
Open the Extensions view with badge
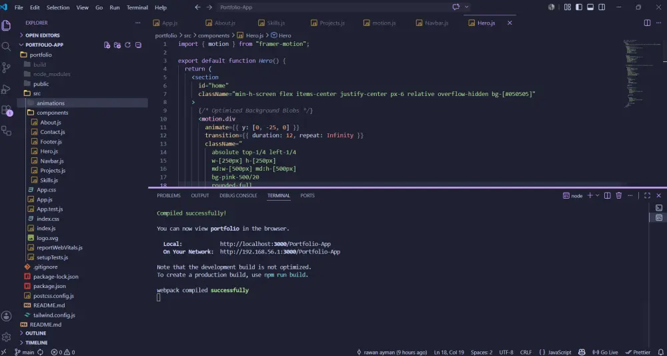(x=6, y=110)
